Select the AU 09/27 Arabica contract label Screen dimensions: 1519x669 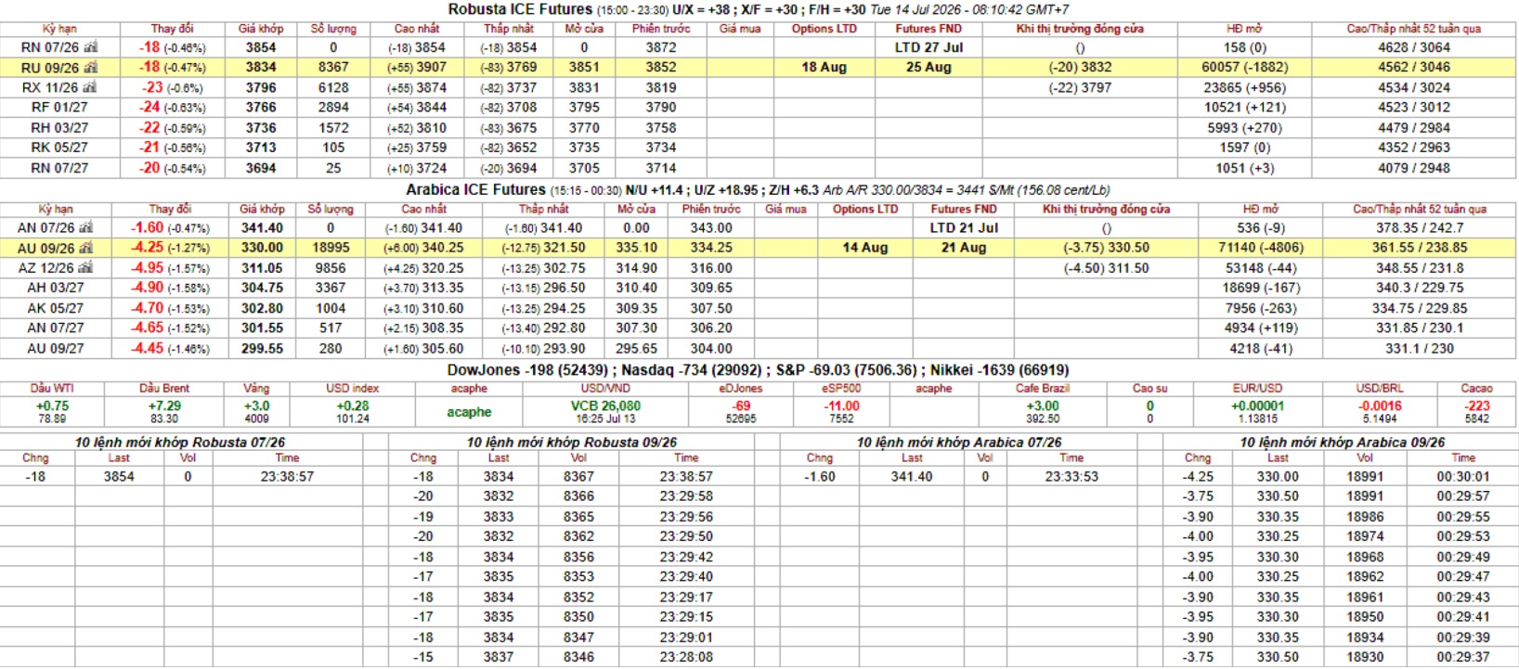[55, 348]
